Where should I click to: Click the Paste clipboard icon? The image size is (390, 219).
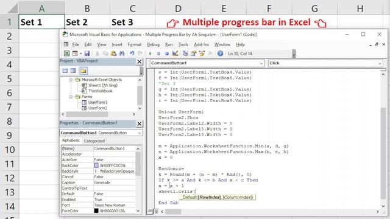tap(113, 54)
